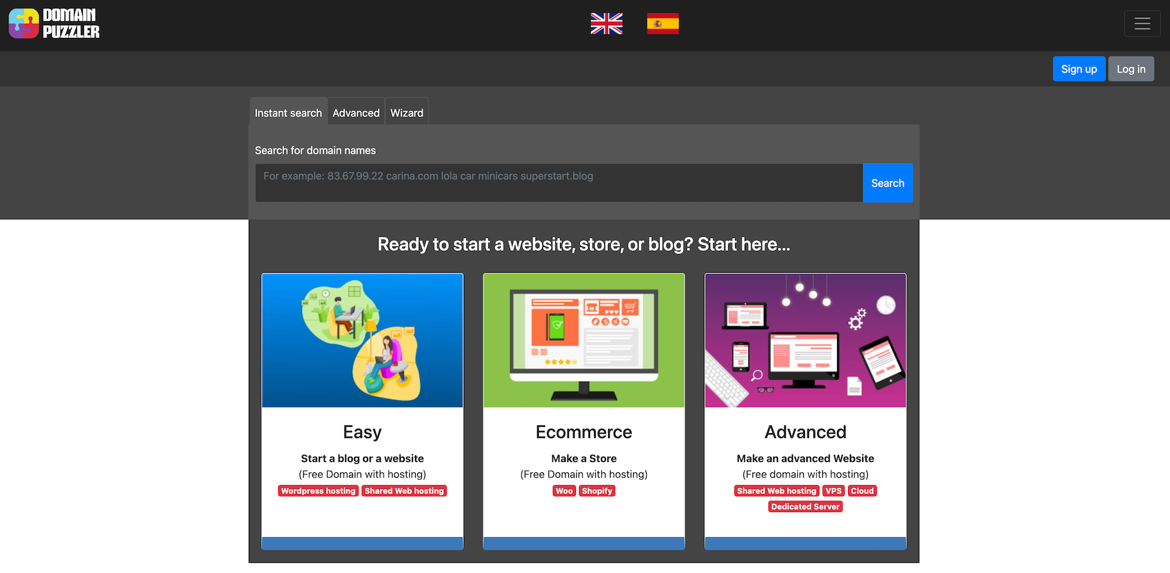Focus the domain names search field
Screen dimensions: 1170x573
point(558,183)
